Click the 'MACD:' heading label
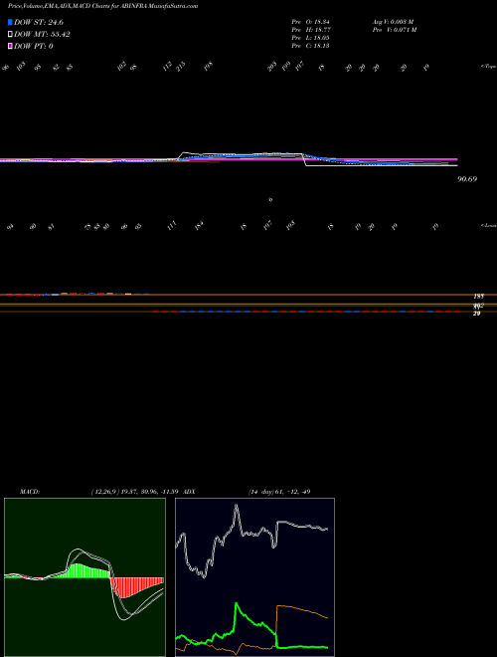The width and height of the screenshot is (497, 657). pos(30,492)
